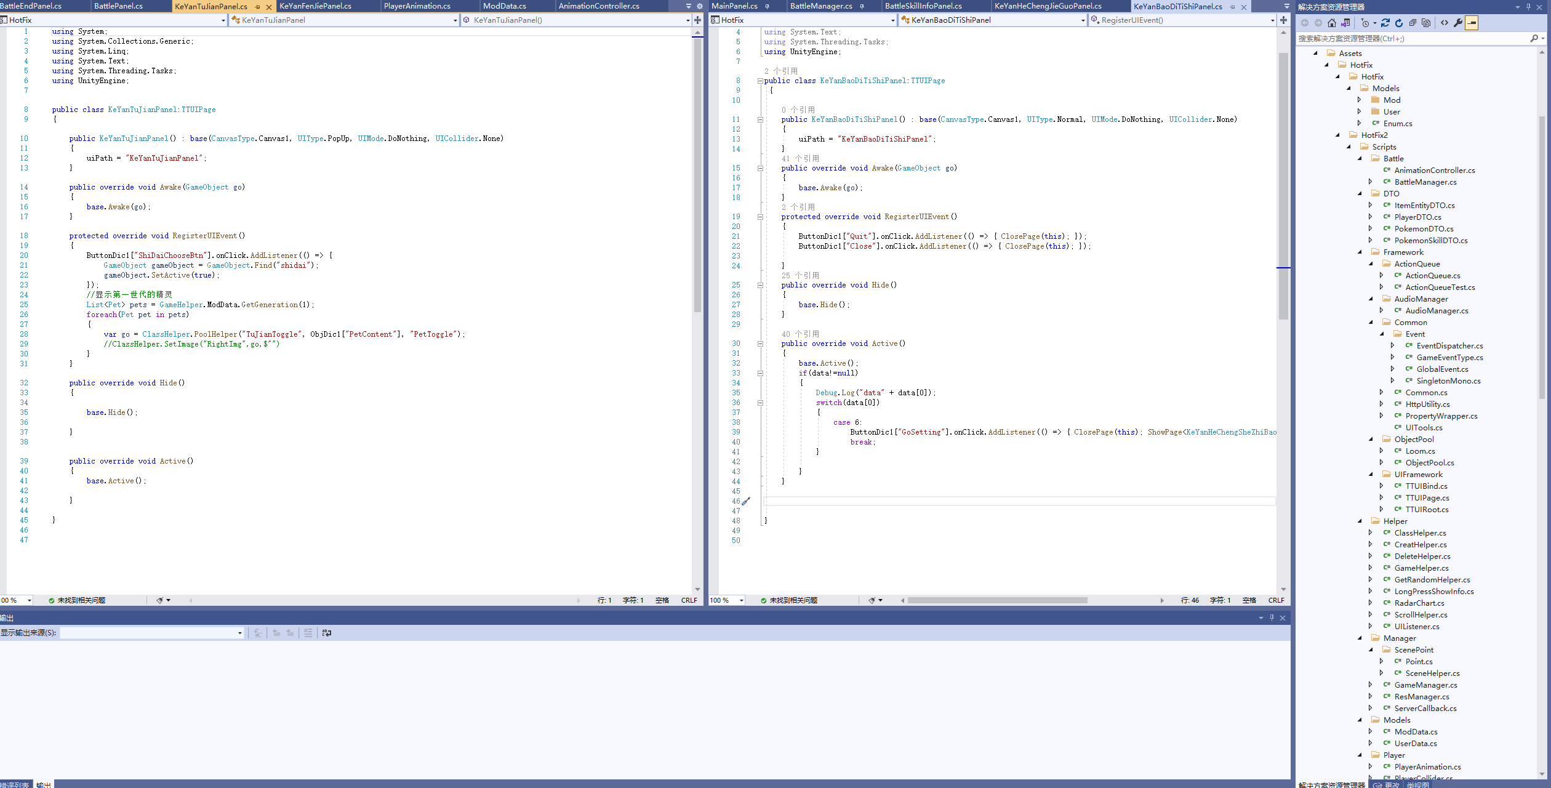Image resolution: width=1551 pixels, height=788 pixels.
Task: Toggle auto-hide pin of Solution Explorer panel
Action: 1528,7
